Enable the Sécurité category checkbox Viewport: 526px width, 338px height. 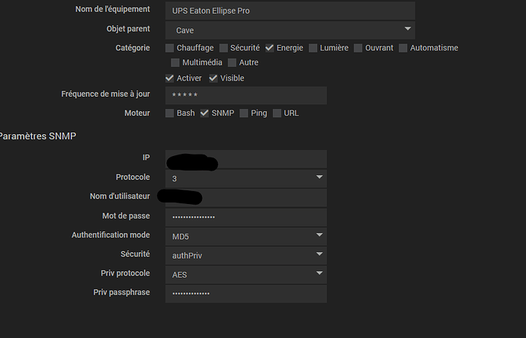coord(223,48)
